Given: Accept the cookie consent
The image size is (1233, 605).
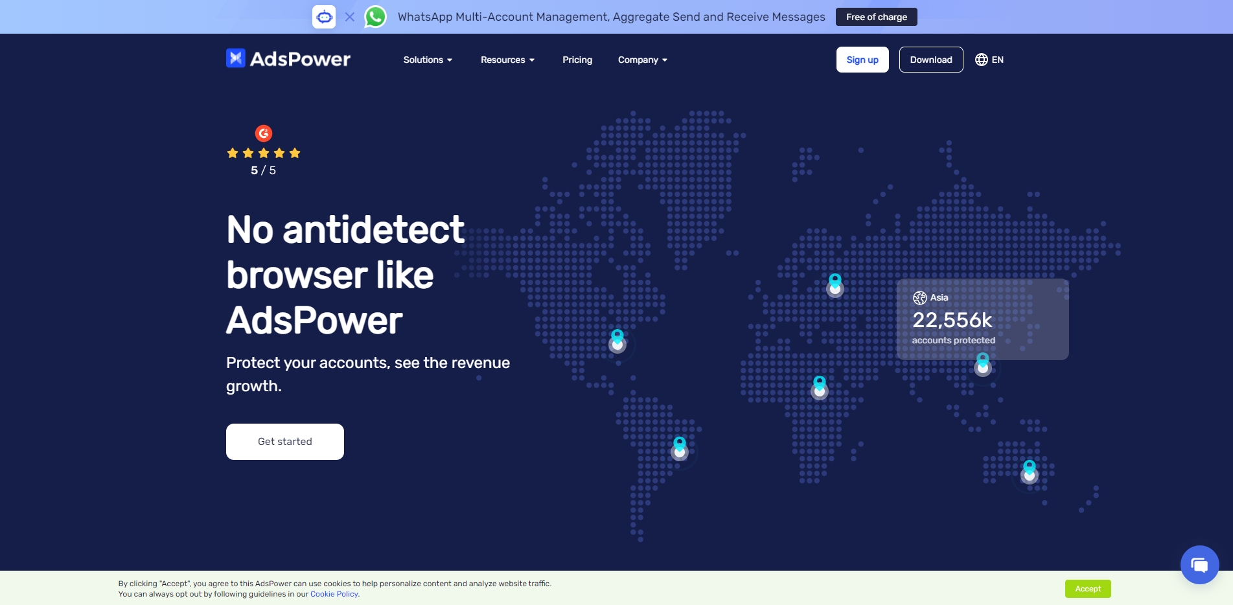Looking at the screenshot, I should point(1088,589).
